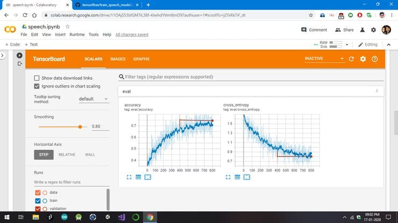Uncheck Ignore outliers in chart scaling
398x223 pixels.
point(37,86)
